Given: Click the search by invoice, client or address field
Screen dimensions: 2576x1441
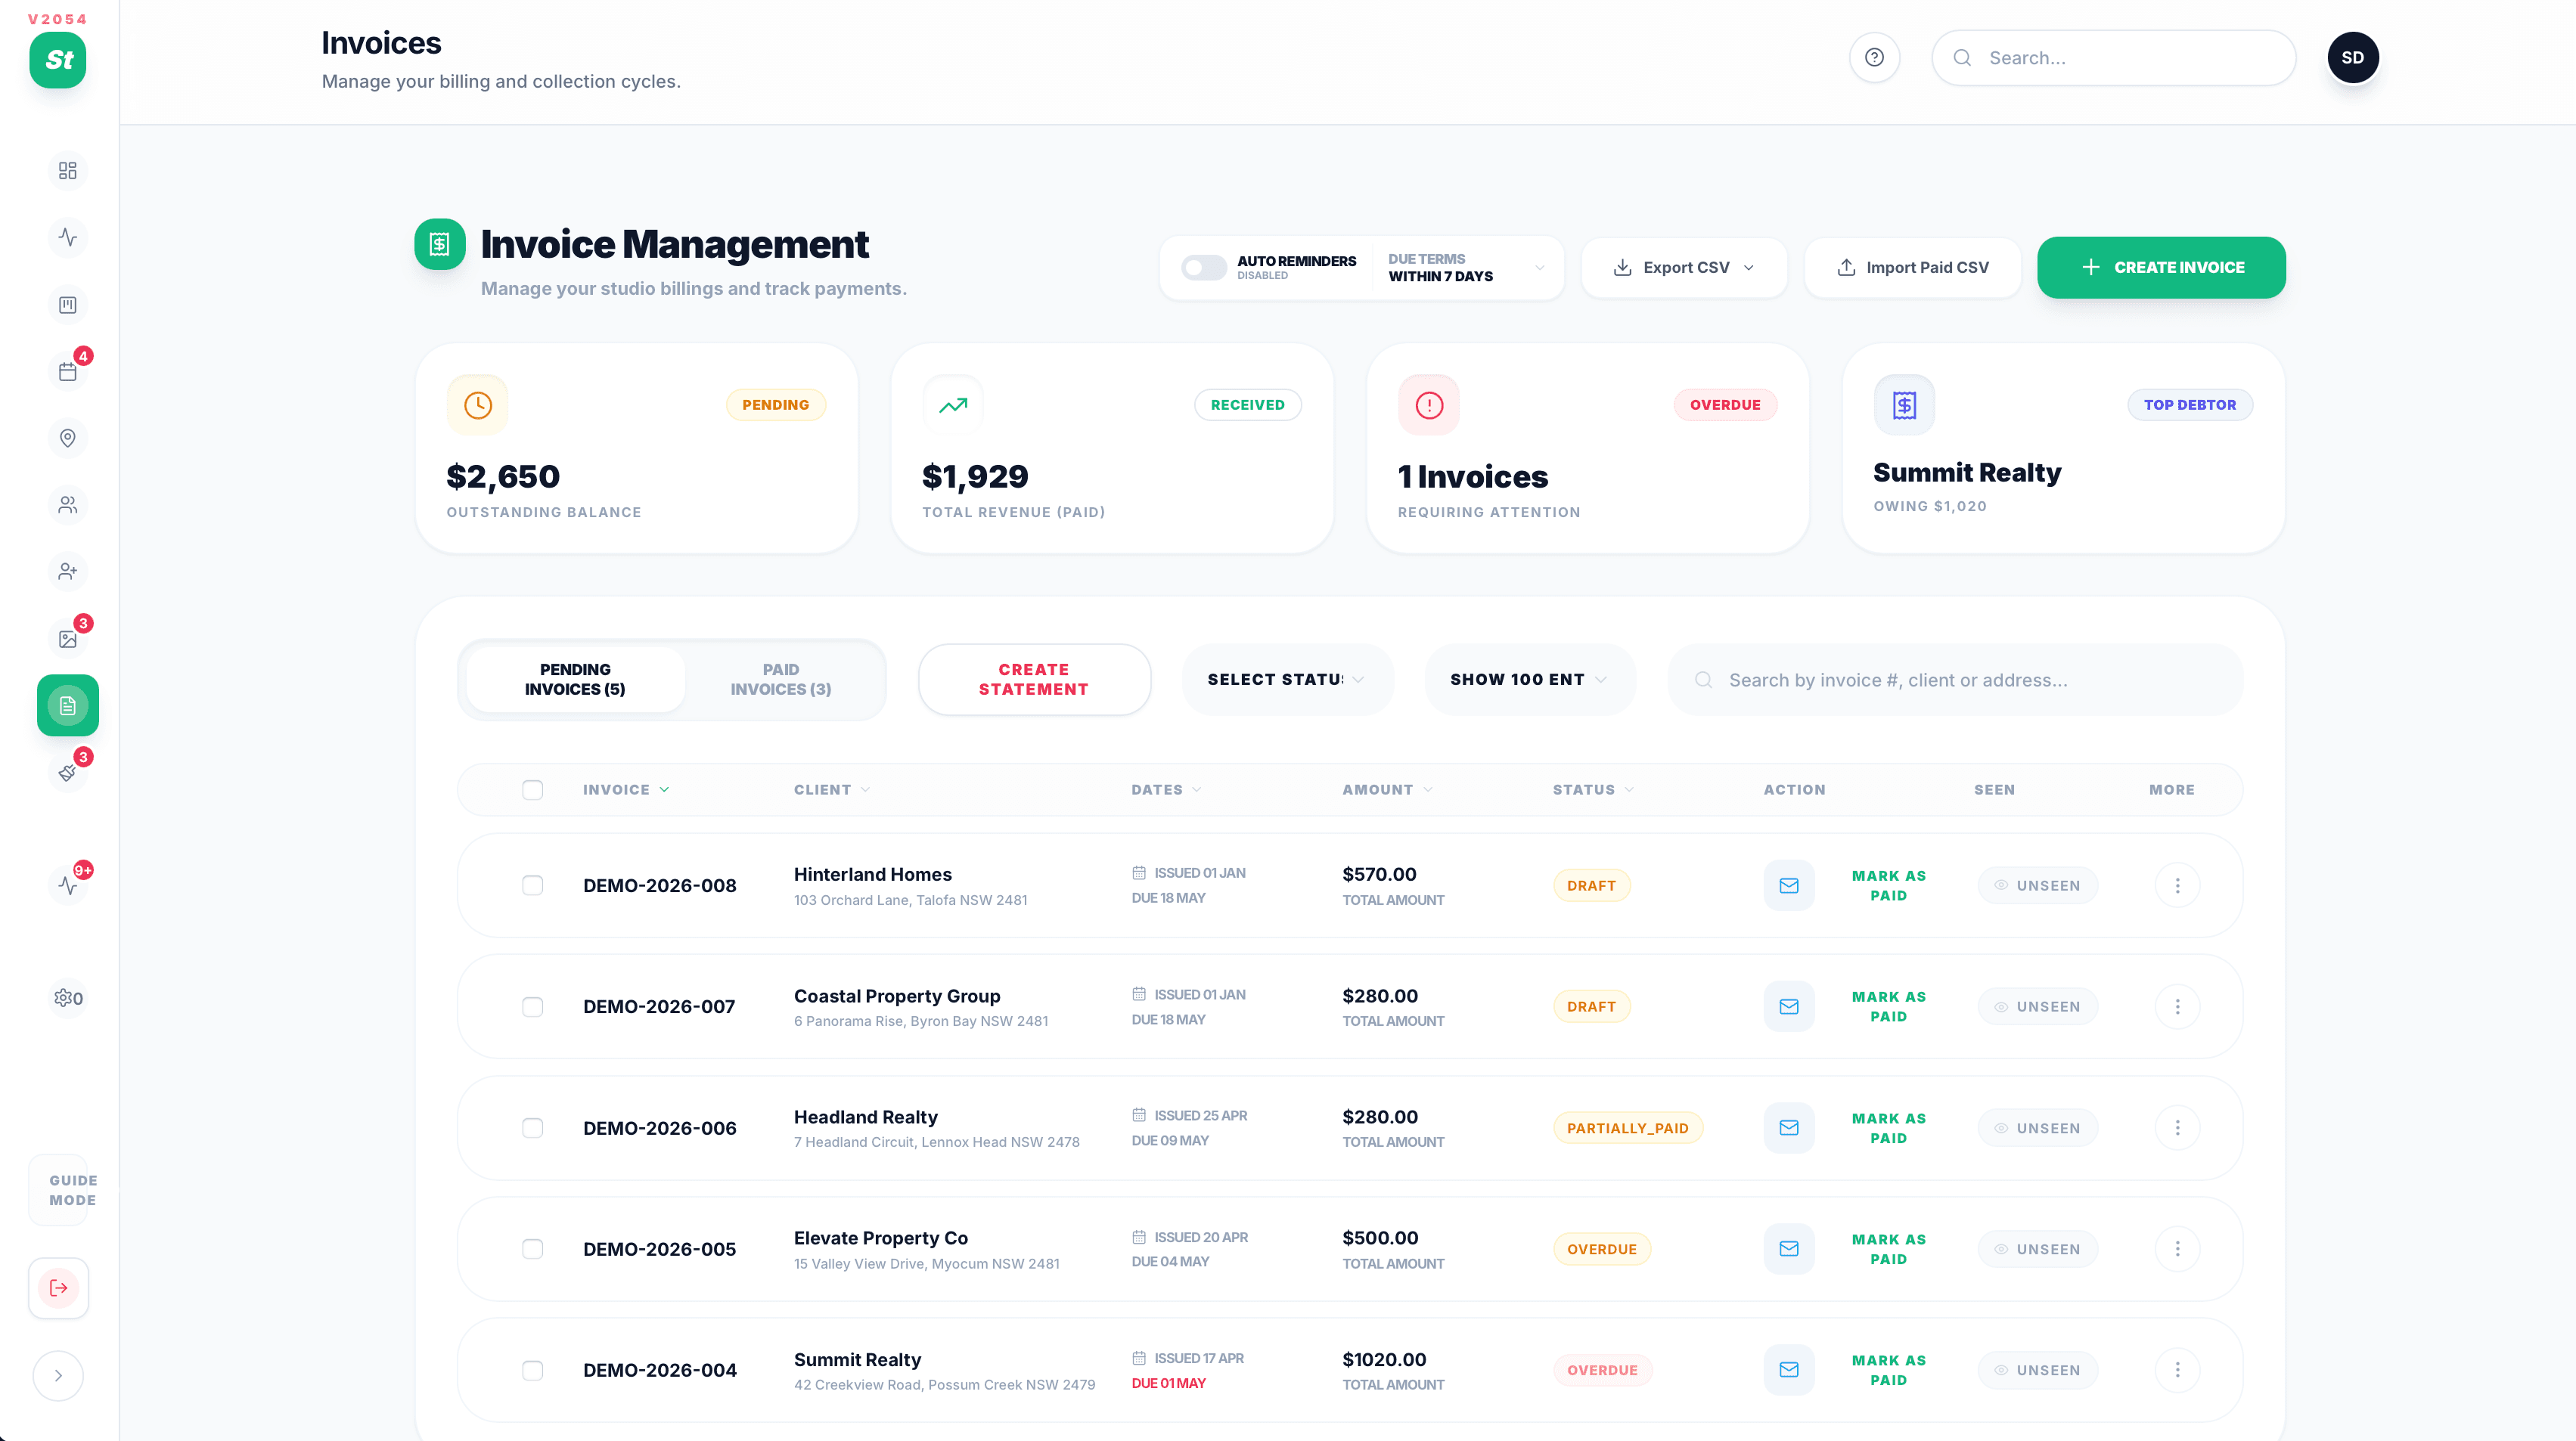Looking at the screenshot, I should point(1955,680).
